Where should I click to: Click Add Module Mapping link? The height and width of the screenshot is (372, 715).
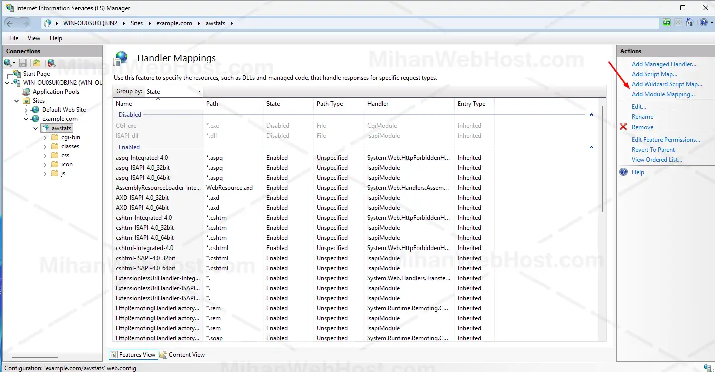coord(663,94)
